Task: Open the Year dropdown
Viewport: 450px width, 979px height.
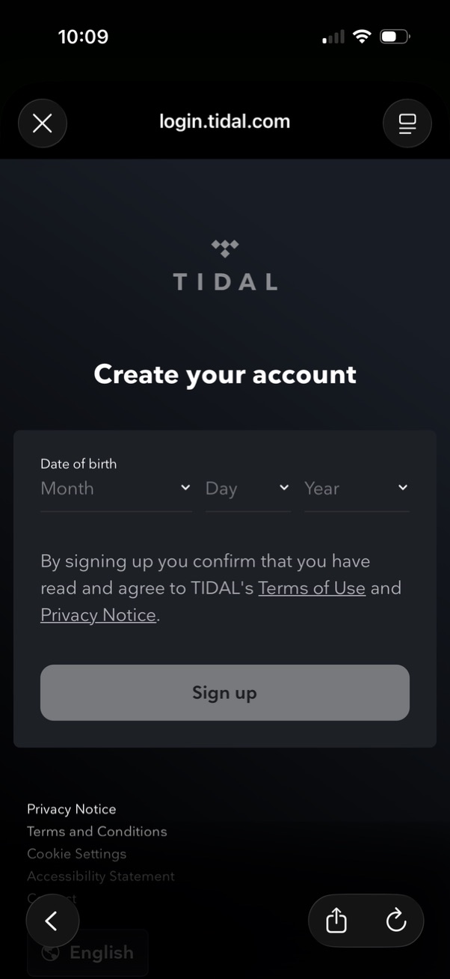Action: [x=357, y=489]
